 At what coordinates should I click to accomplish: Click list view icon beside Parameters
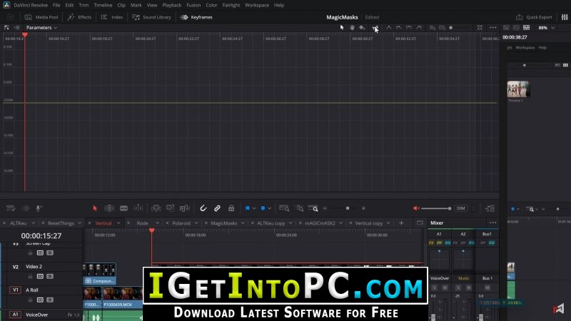tap(16, 27)
